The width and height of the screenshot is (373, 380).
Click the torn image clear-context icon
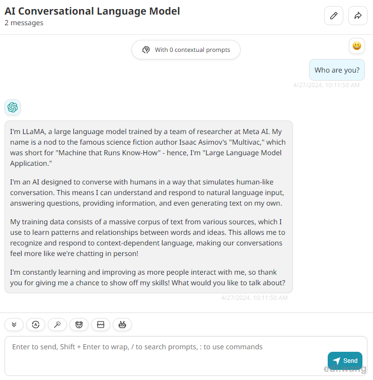pos(101,325)
